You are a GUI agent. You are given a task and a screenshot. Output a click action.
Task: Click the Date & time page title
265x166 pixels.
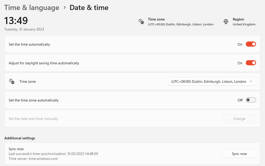pyautogui.click(x=89, y=8)
